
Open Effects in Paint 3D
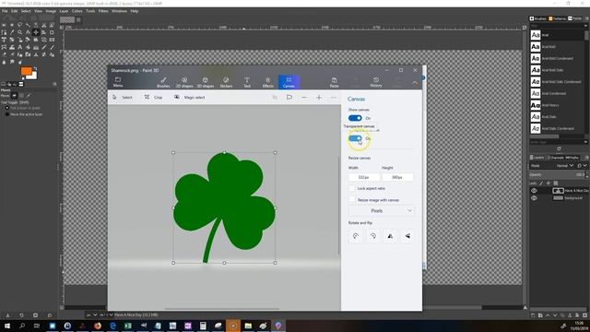(267, 82)
